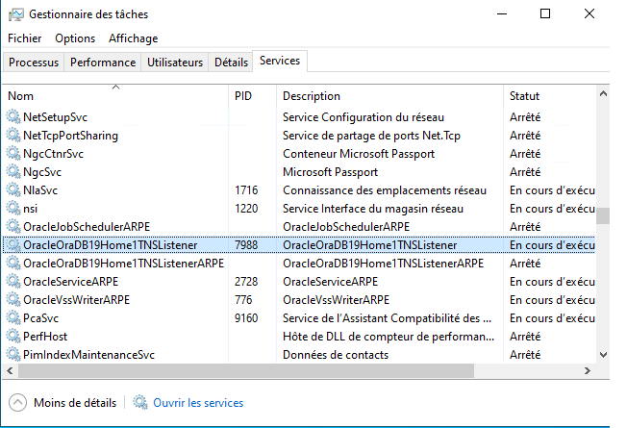The width and height of the screenshot is (627, 428).
Task: Select the PerfHost service name
Action: (x=45, y=337)
